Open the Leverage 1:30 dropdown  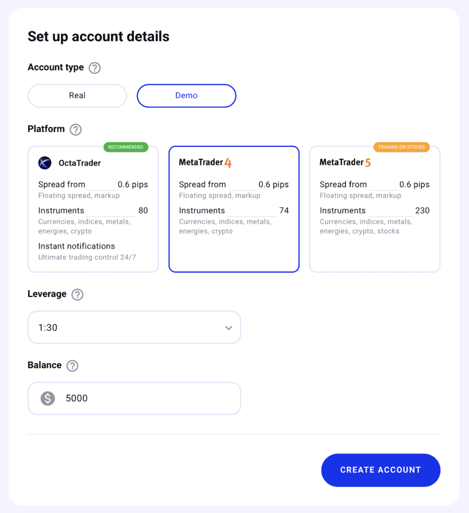134,328
